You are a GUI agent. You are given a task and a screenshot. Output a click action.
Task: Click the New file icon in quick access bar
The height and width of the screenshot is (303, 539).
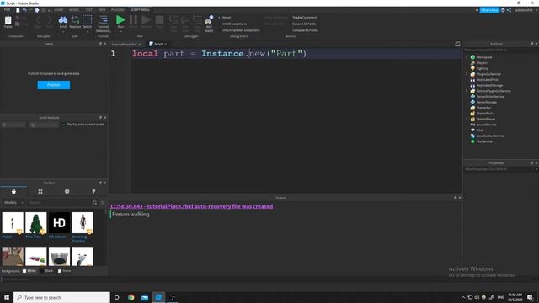click(x=18, y=10)
